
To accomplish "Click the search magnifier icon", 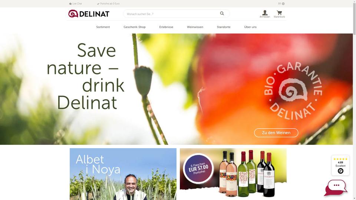I will 222,14.
